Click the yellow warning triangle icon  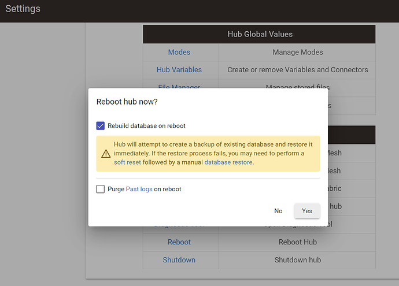[106, 154]
